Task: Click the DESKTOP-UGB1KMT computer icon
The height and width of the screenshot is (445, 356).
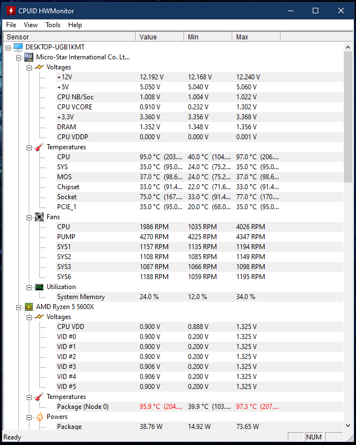Action: [x=18, y=47]
